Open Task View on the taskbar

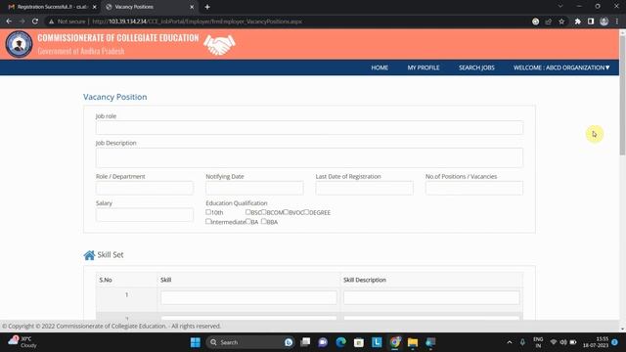pos(305,342)
